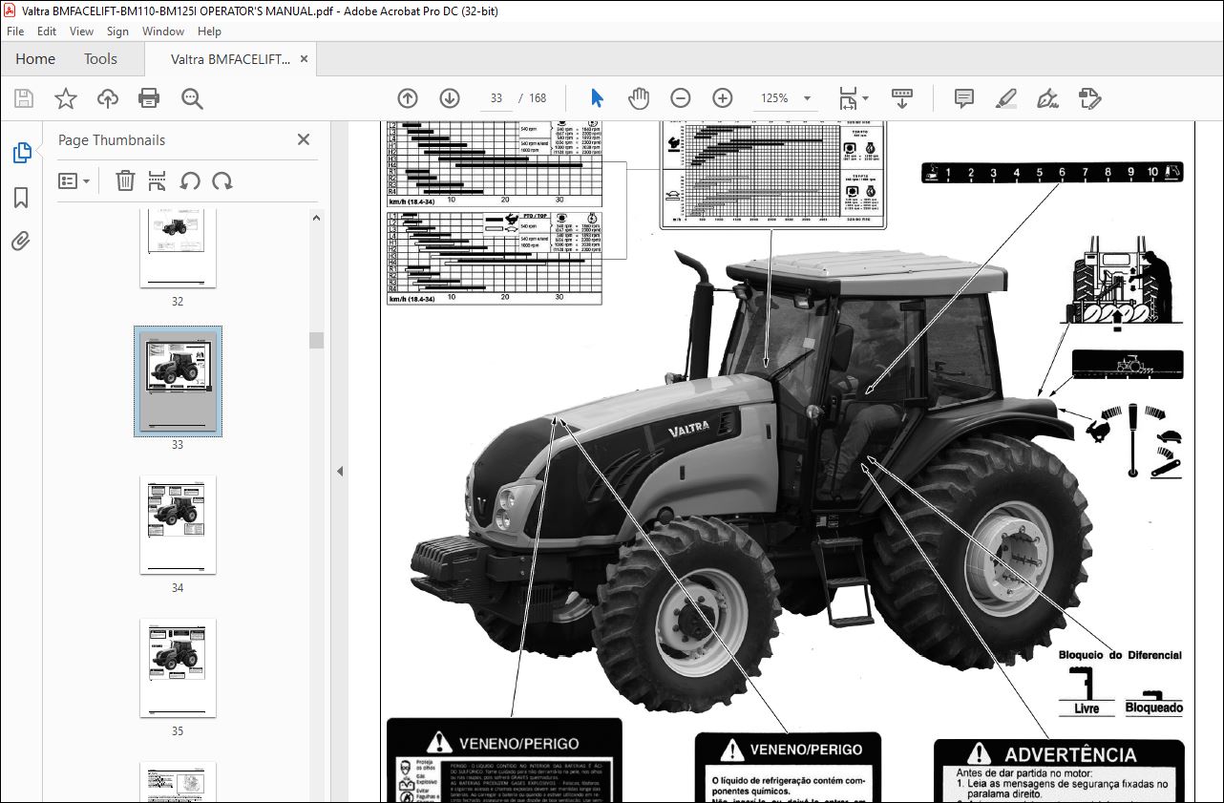Select the page 35 thumbnail
This screenshot has width=1224, height=803.
[178, 668]
